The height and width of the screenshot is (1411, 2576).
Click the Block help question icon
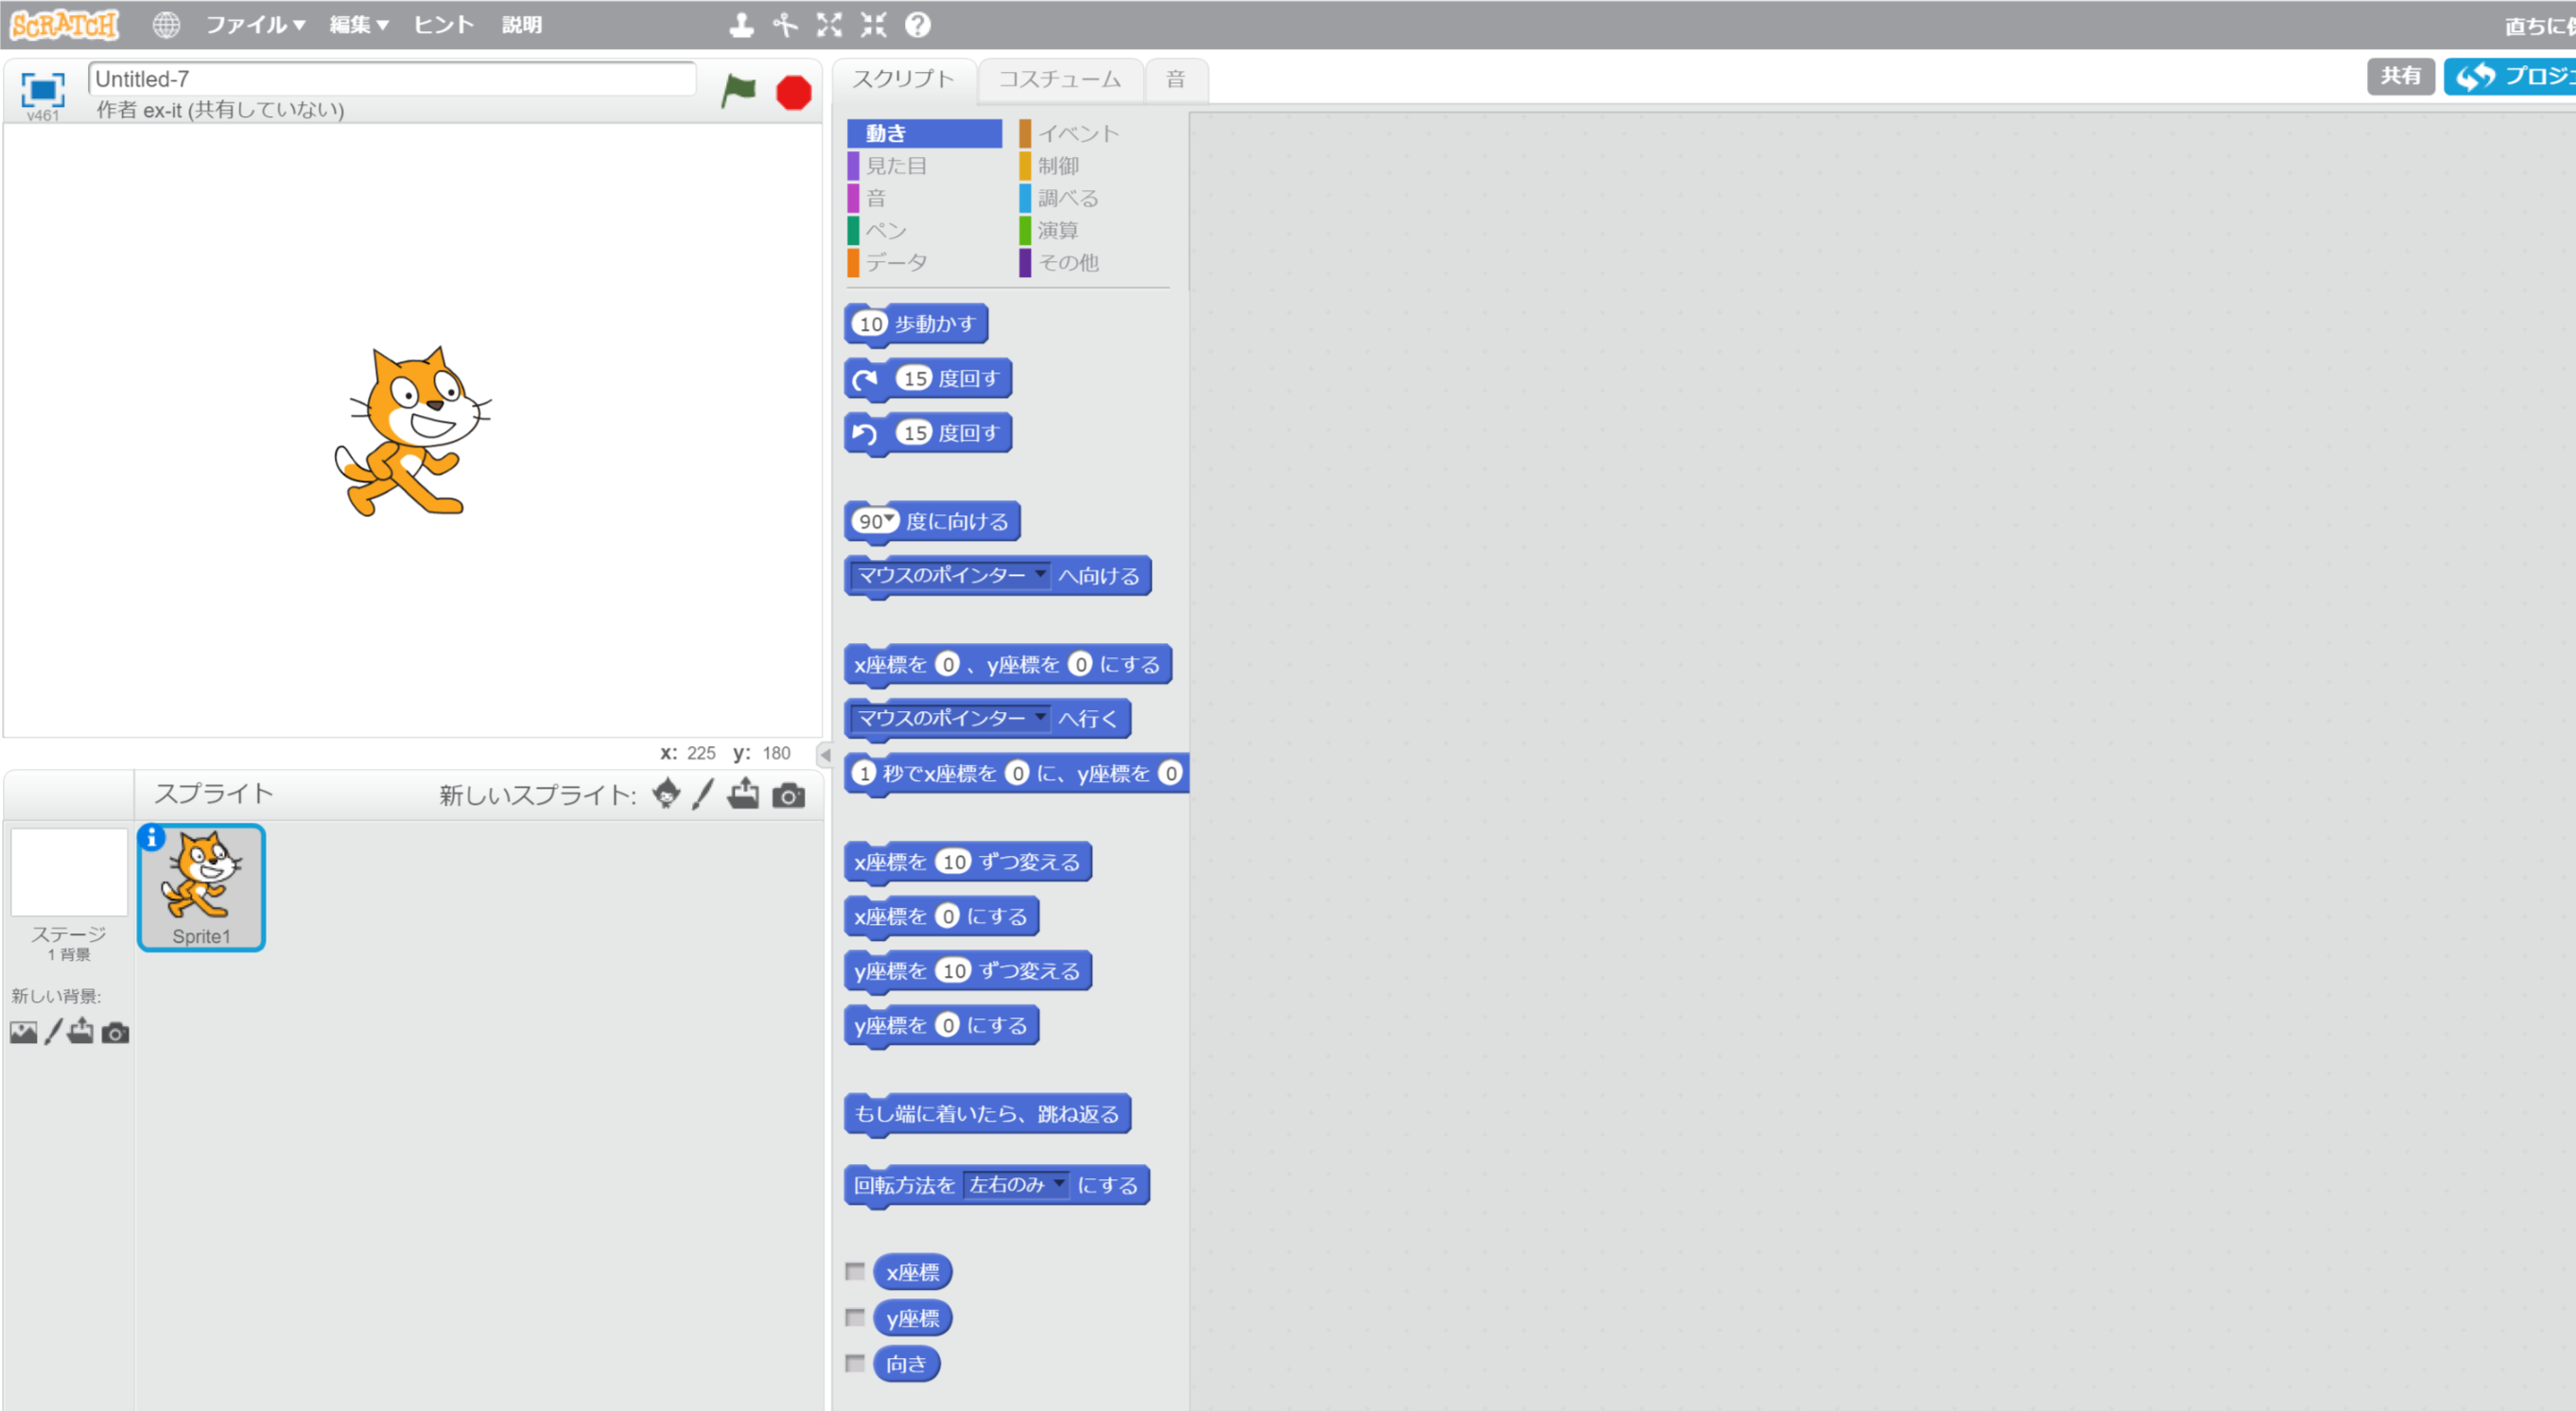tap(917, 25)
